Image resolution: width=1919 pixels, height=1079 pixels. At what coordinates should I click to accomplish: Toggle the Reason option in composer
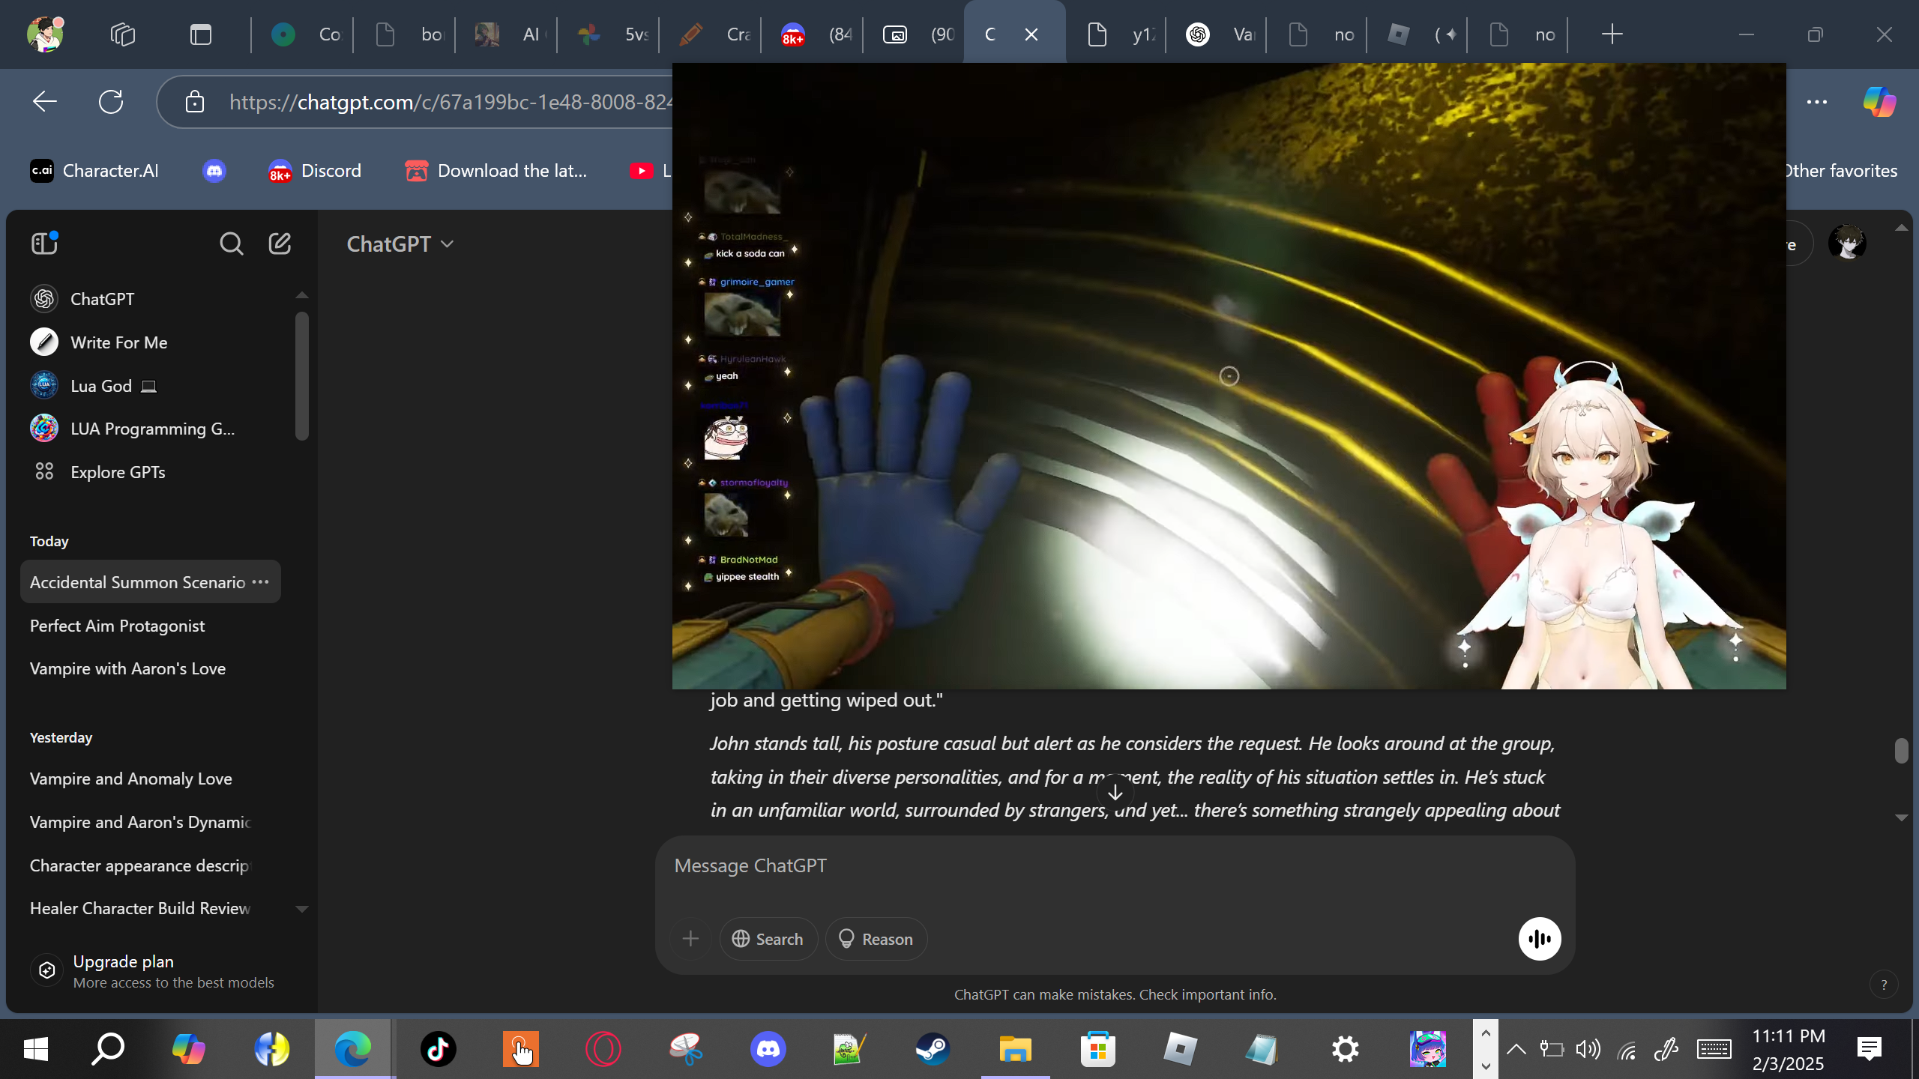(x=876, y=939)
